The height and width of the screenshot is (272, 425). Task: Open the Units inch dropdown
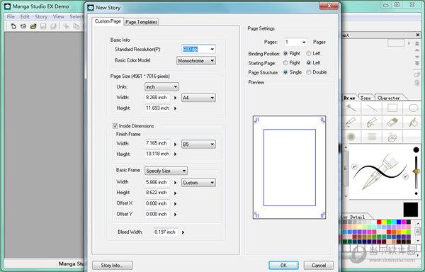pyautogui.click(x=161, y=87)
